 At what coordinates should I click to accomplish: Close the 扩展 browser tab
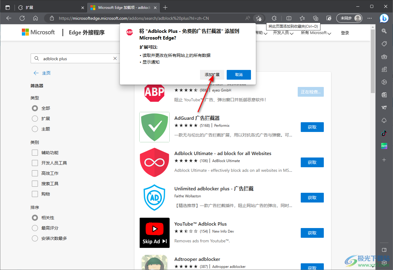(x=83, y=8)
